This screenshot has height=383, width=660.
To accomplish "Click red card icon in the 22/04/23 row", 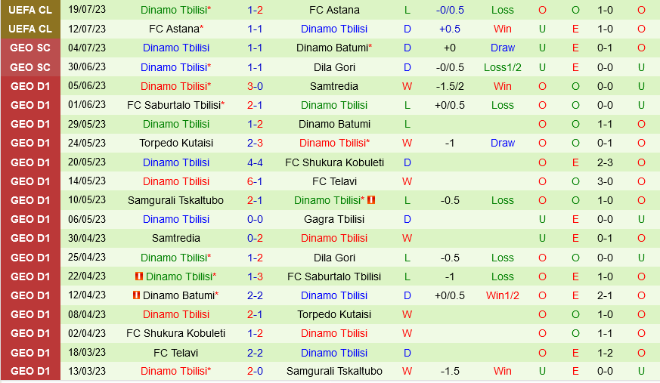I will point(138,276).
